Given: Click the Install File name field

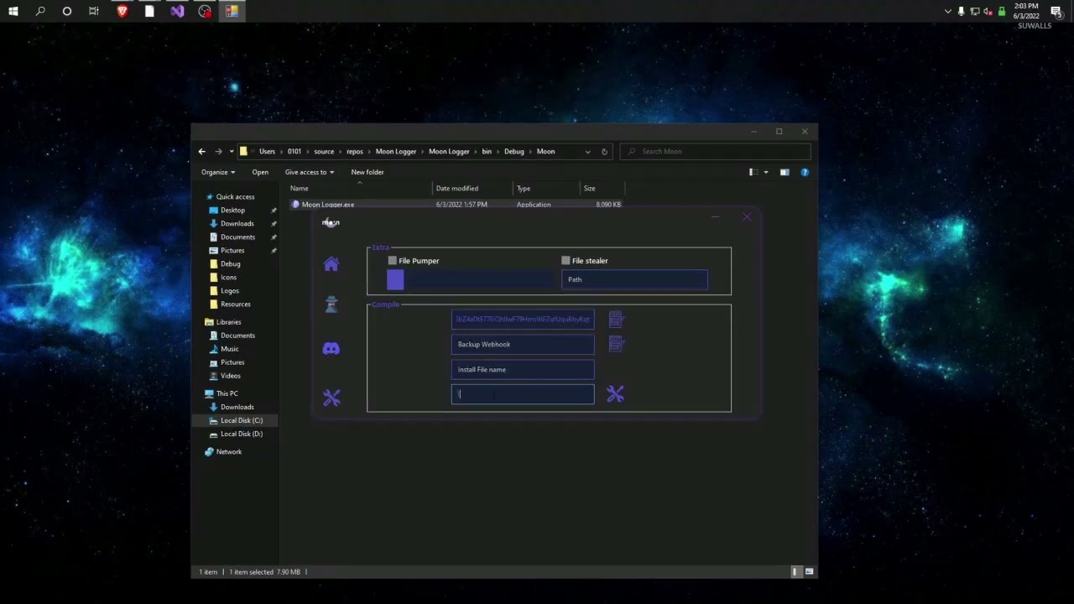Looking at the screenshot, I should coord(523,369).
